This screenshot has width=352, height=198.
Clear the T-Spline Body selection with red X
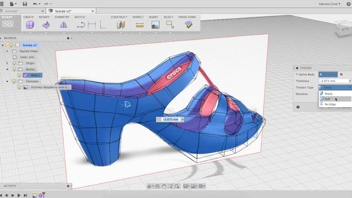pyautogui.click(x=341, y=74)
